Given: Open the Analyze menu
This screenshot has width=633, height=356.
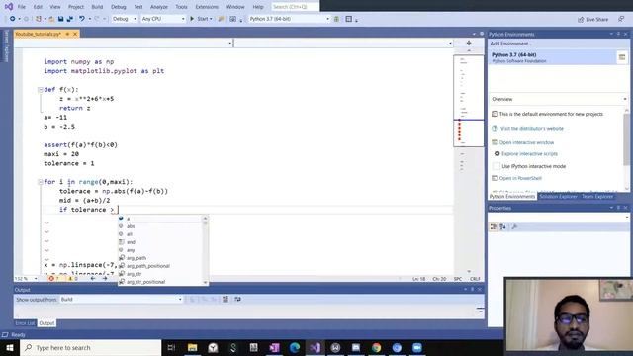Looking at the screenshot, I should coord(159,7).
